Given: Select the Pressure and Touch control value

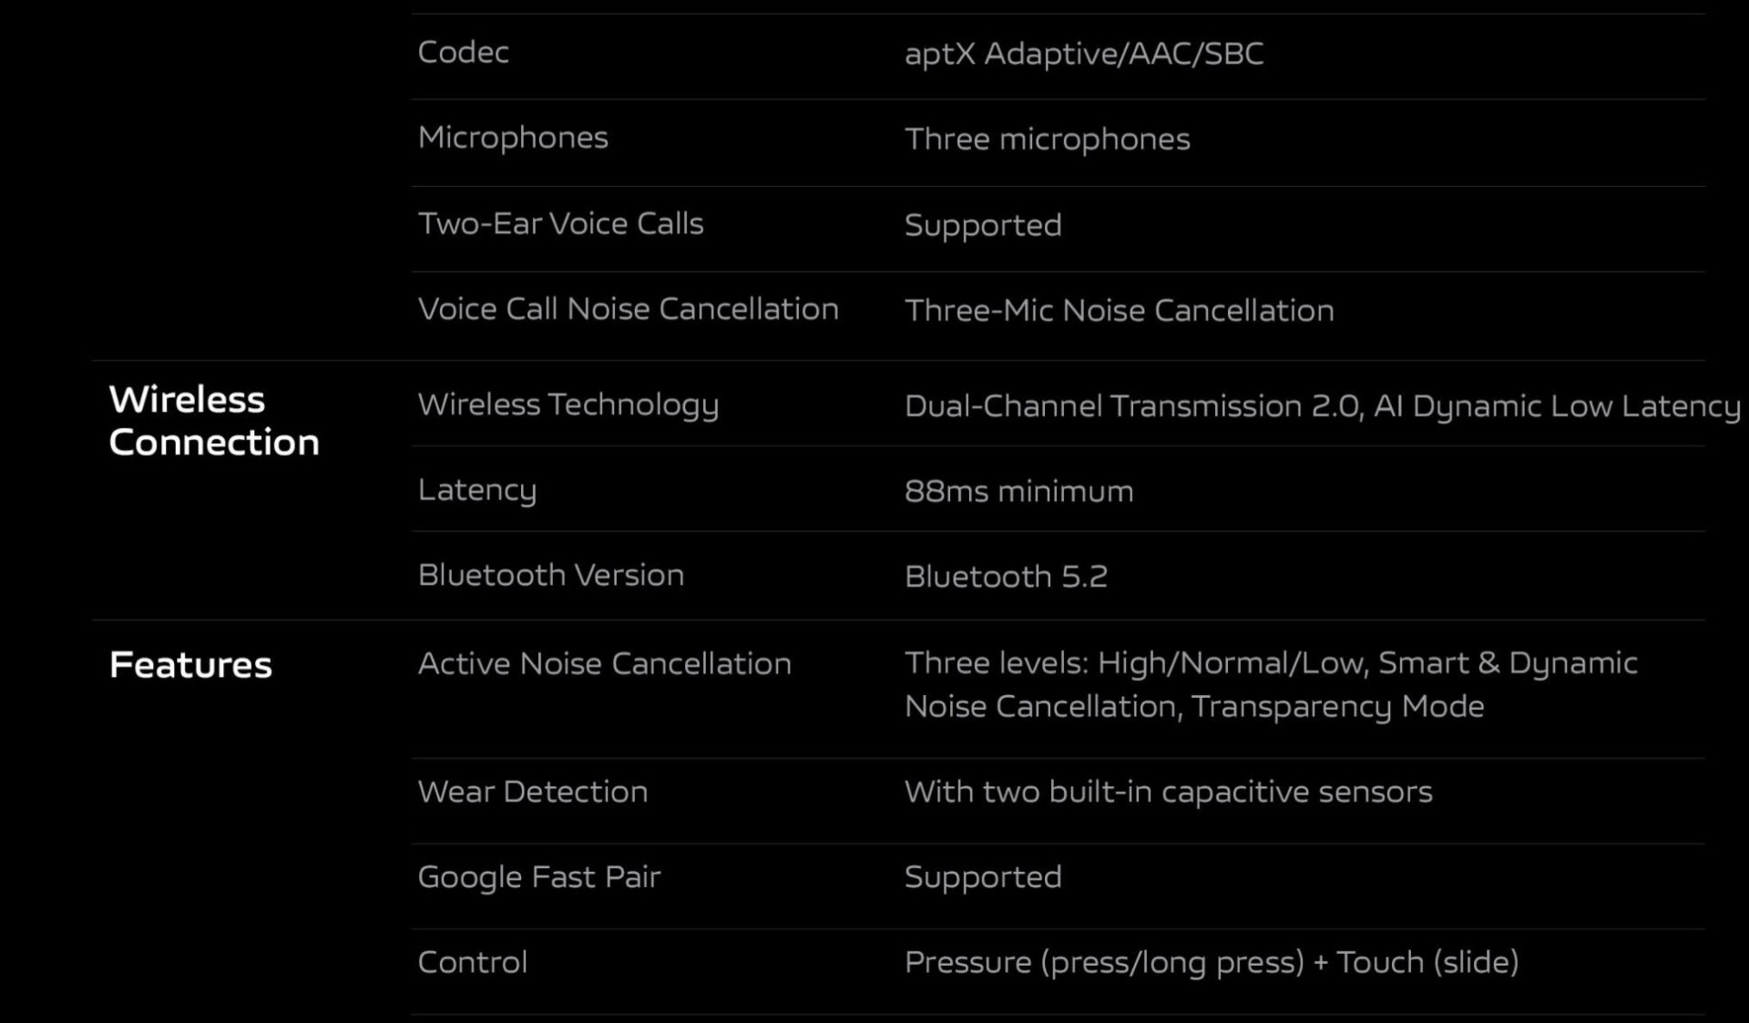Looking at the screenshot, I should tap(1212, 963).
